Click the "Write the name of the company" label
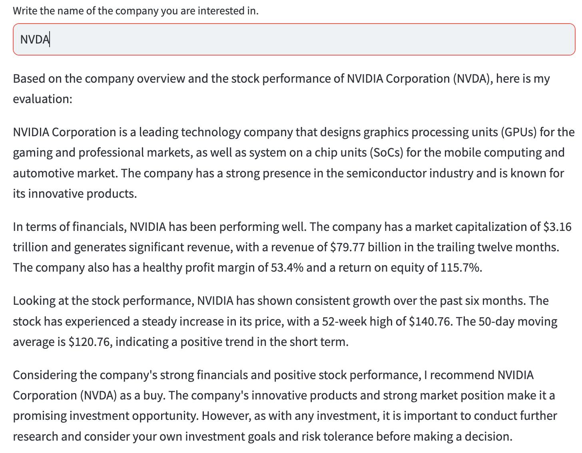 click(x=136, y=11)
